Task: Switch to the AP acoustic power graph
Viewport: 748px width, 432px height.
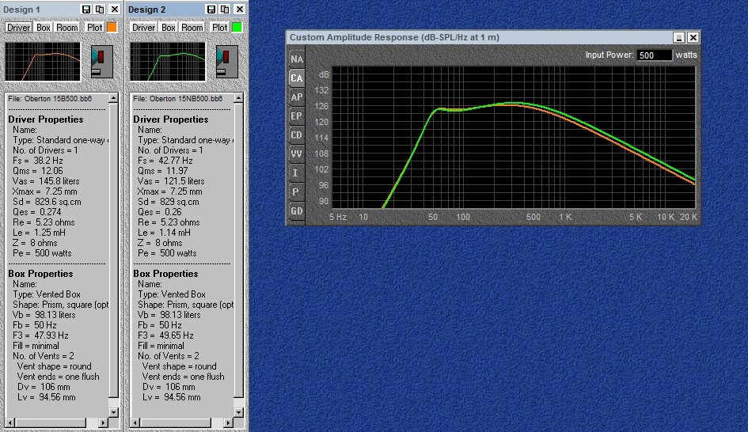Action: coord(297,97)
